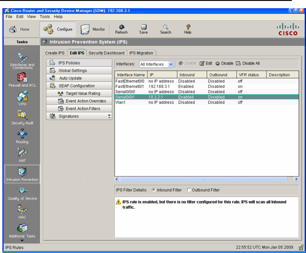Sort by Interface Name column header
Screen dimensions: 306x253
pos(131,75)
